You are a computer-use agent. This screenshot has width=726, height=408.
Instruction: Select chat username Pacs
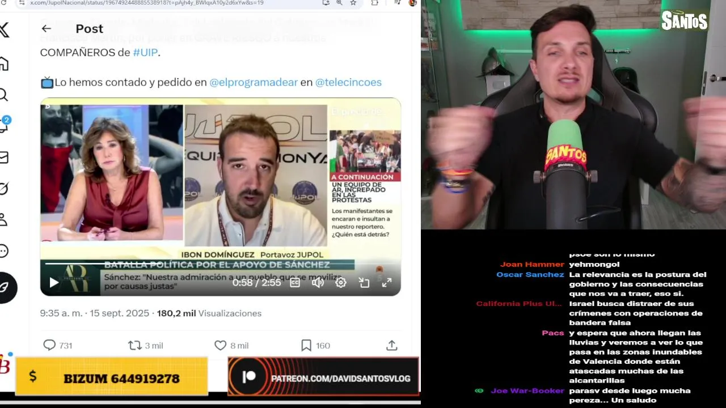552,333
